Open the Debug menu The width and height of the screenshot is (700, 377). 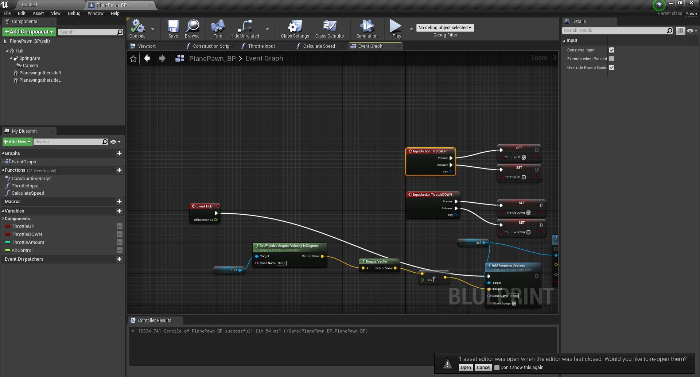coord(74,13)
